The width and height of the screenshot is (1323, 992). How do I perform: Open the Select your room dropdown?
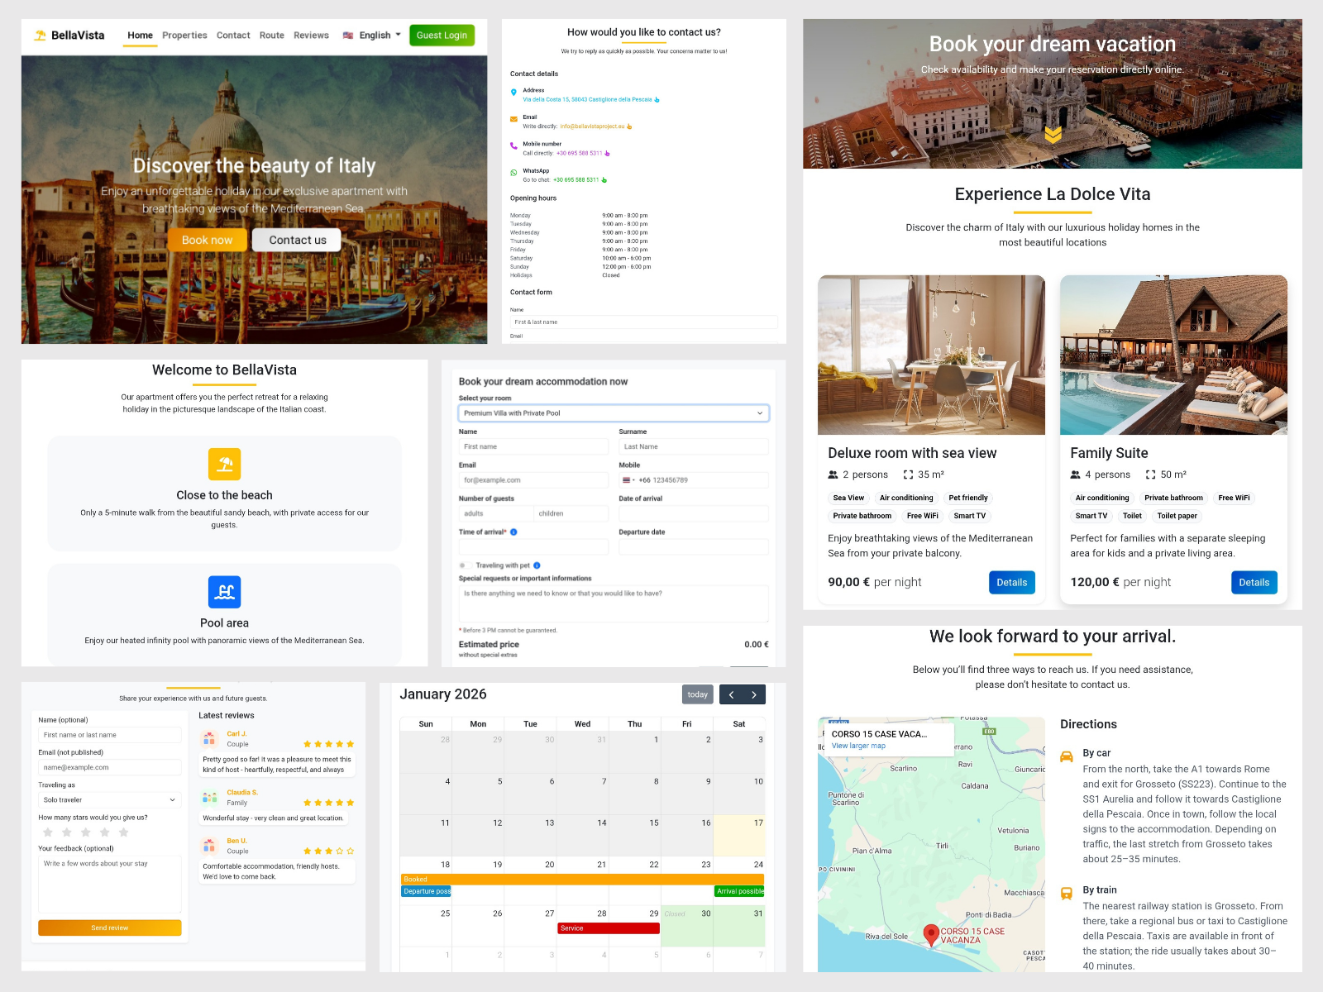(613, 413)
